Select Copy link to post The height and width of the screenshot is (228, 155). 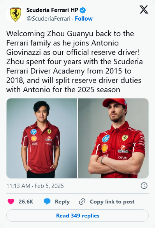[112, 202]
